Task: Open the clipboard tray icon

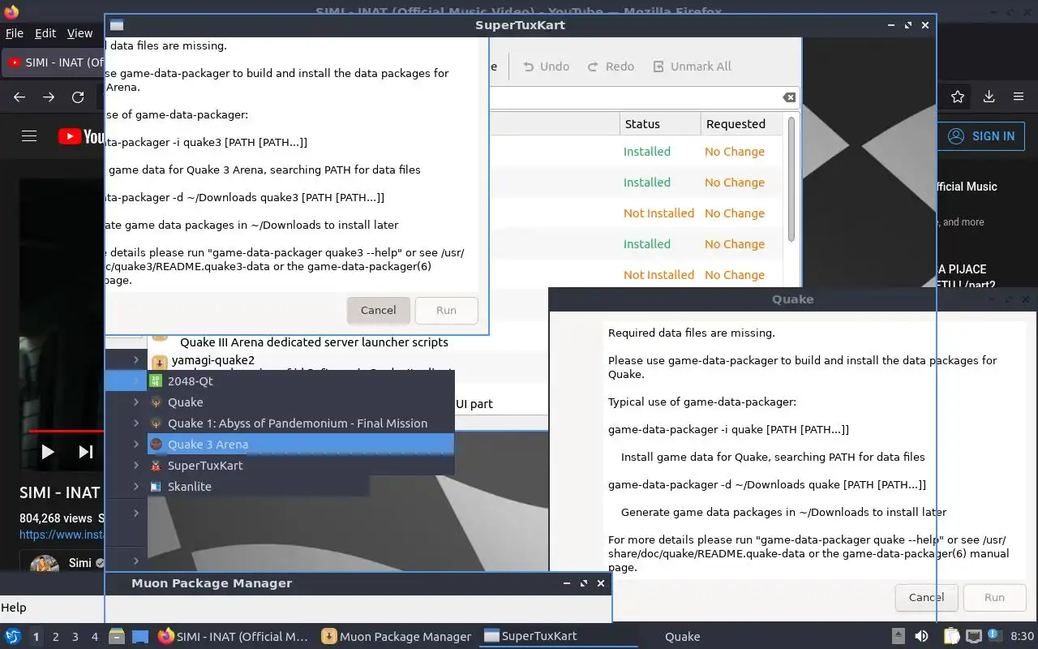Action: [950, 636]
